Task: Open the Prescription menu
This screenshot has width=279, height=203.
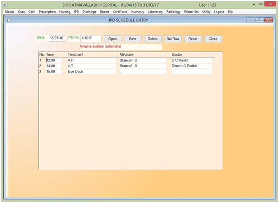Action: click(47, 12)
